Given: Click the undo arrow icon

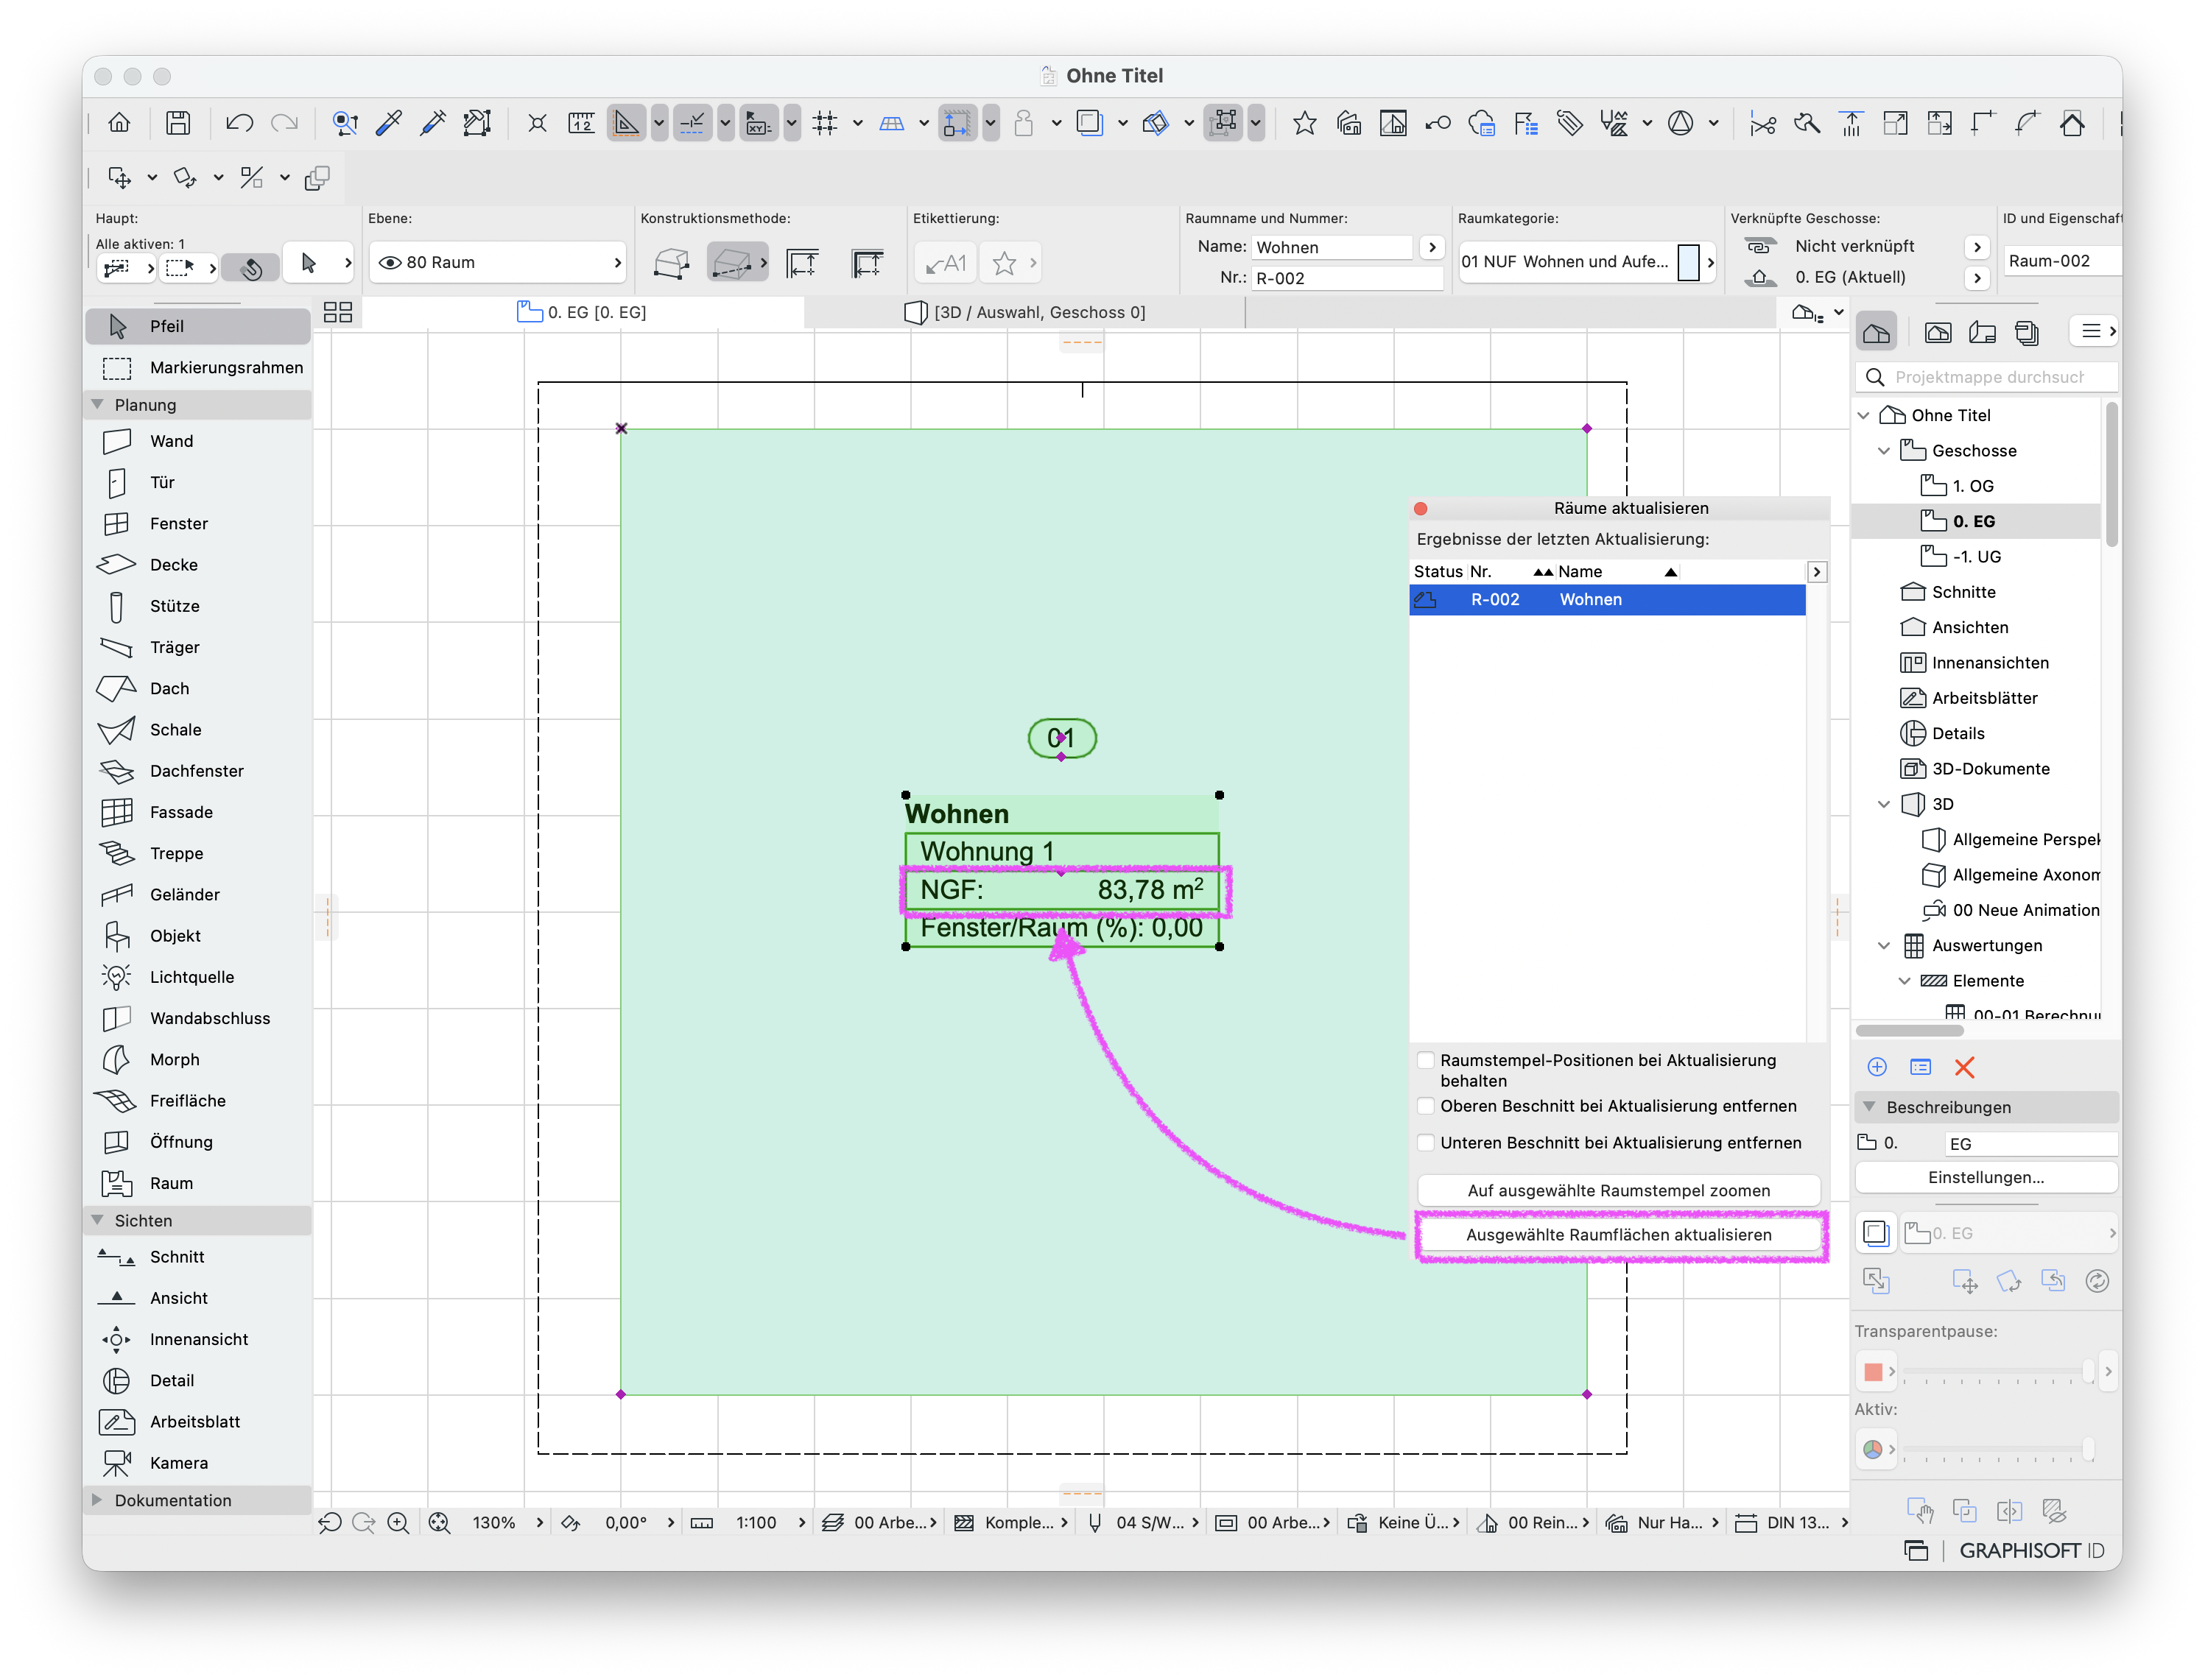Looking at the screenshot, I should click(239, 123).
